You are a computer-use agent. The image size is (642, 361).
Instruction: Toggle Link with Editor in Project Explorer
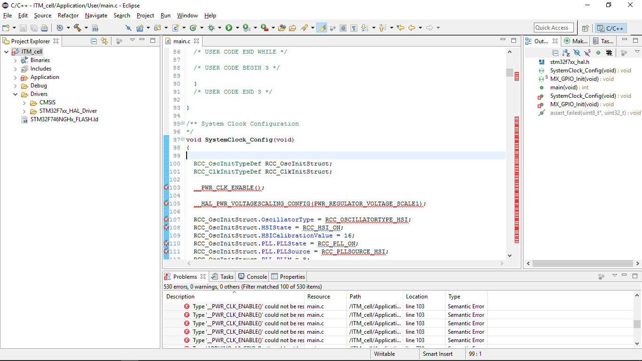[104, 41]
